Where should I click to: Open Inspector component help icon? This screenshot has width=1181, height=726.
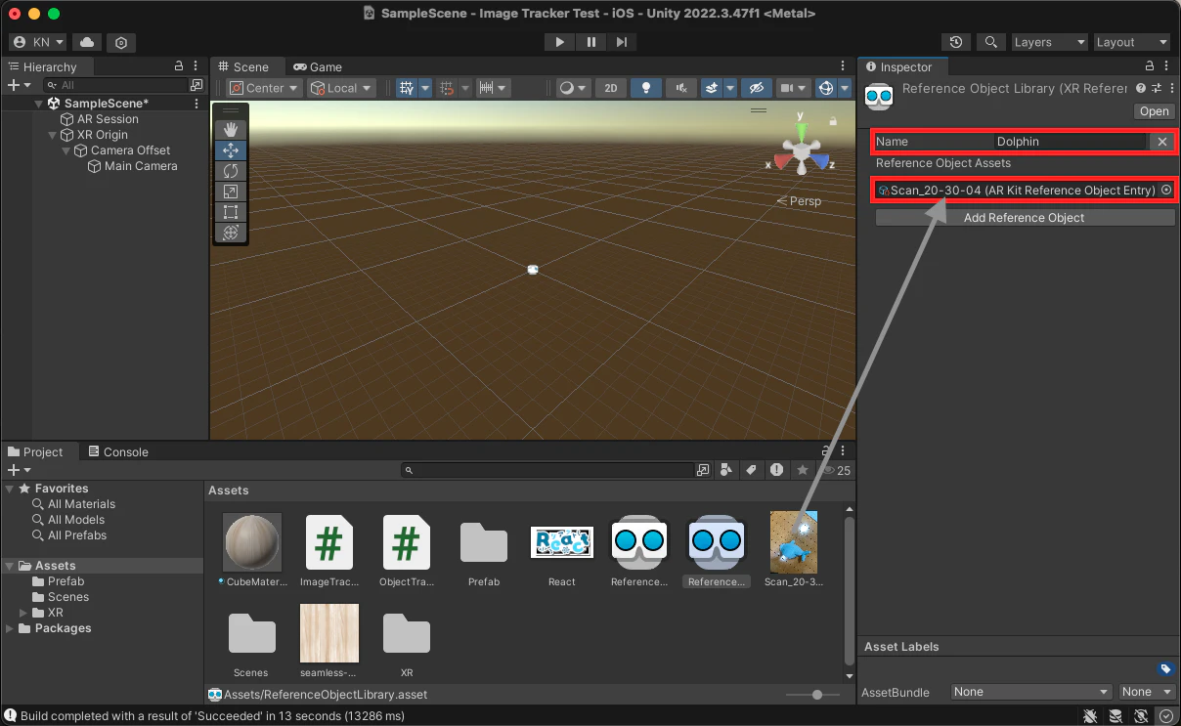tap(1141, 88)
